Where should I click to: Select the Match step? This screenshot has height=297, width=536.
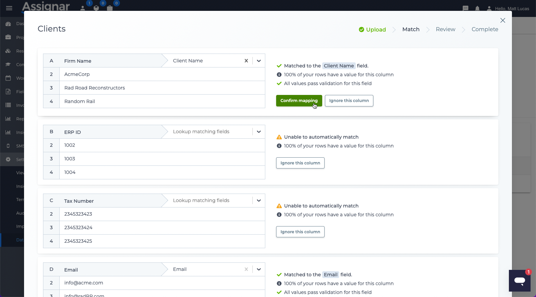(x=411, y=29)
